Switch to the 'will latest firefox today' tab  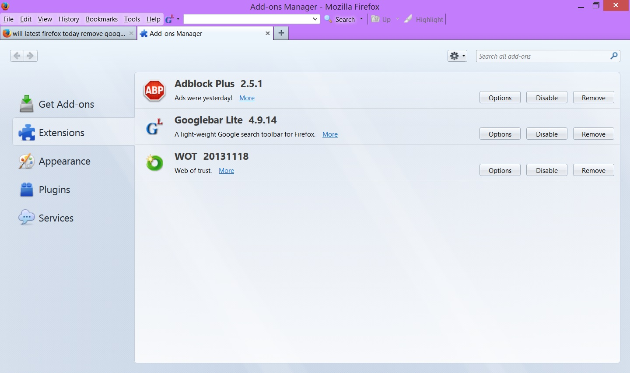[x=69, y=33]
